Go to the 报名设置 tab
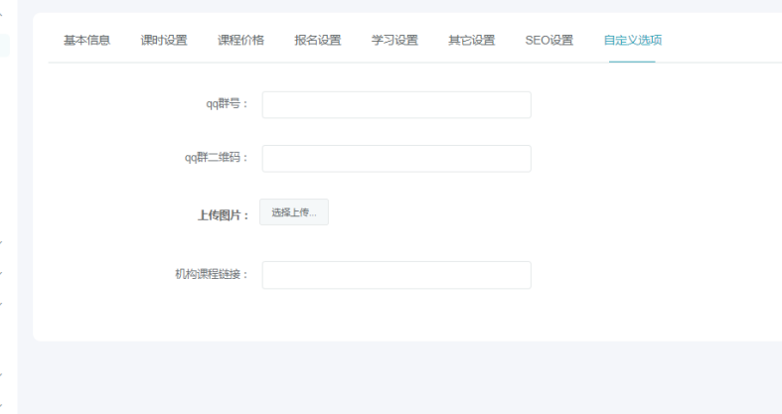This screenshot has width=782, height=414. [x=317, y=41]
